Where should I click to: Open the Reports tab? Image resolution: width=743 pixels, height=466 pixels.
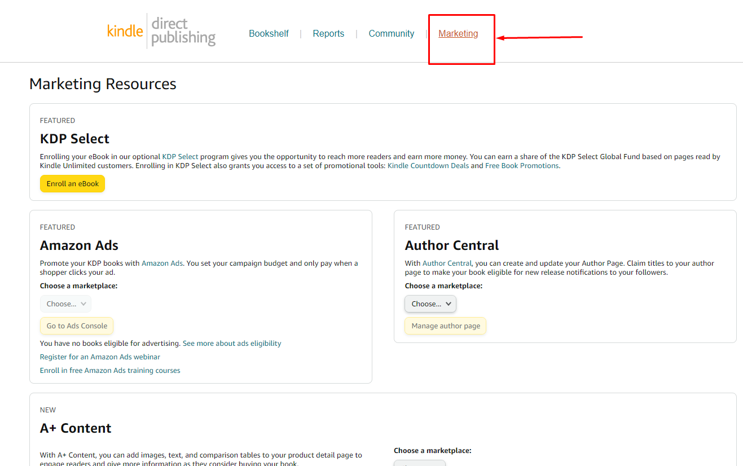[x=328, y=34]
